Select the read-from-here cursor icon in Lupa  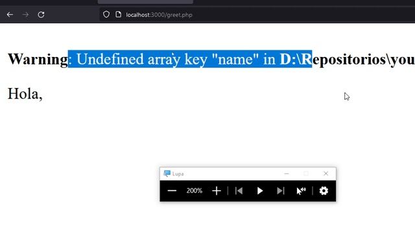301,191
